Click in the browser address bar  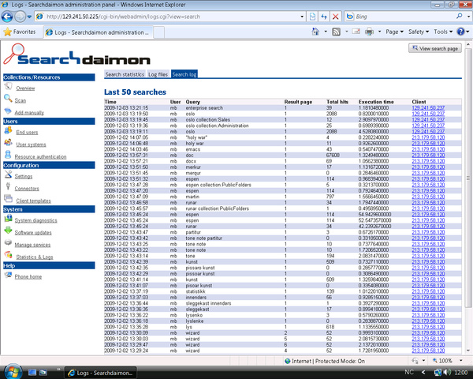(x=172, y=17)
